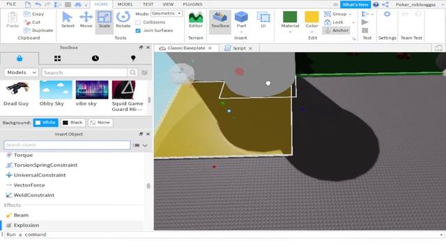Click the Toolbox search magnifier button
Viewport: 446px width, 250px height.
coord(132,72)
